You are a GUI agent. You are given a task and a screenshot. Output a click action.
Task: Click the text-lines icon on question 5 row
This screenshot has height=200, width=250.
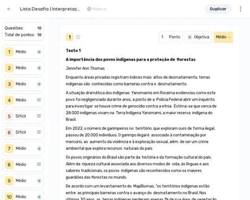pyautogui.click(x=39, y=116)
